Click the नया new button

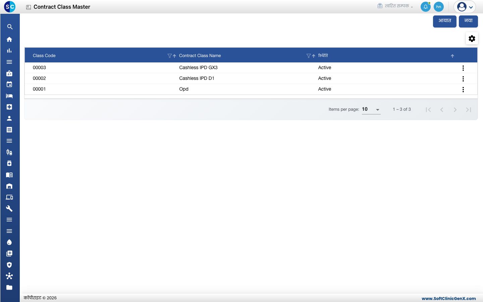pyautogui.click(x=468, y=21)
